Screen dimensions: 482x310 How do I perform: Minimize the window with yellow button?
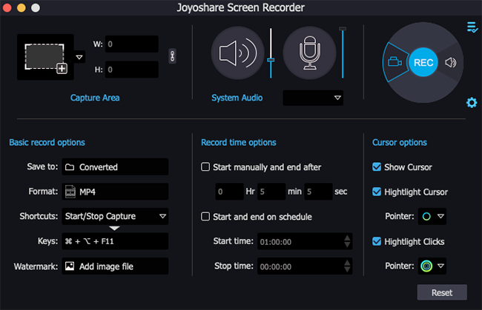pyautogui.click(x=22, y=7)
